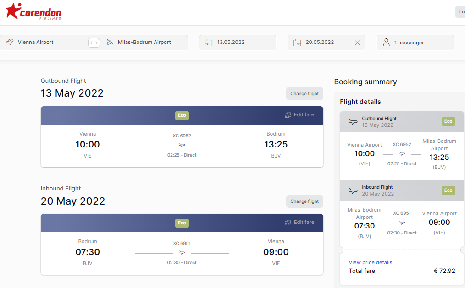Swap departure and destination airports

(94, 43)
